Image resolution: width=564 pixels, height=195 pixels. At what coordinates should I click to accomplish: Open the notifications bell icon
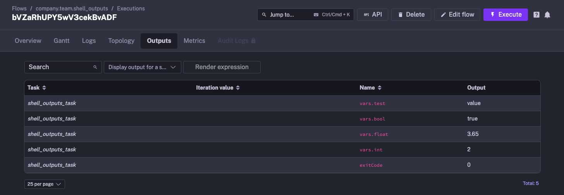pos(547,15)
